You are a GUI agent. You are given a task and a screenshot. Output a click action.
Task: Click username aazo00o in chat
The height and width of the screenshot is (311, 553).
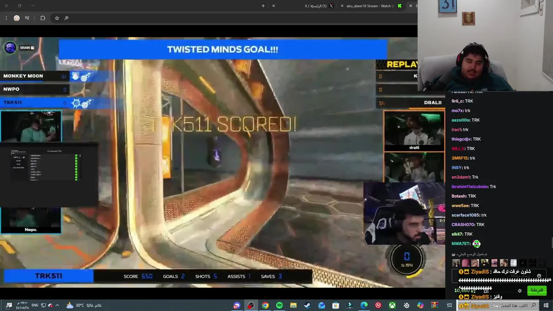(460, 120)
